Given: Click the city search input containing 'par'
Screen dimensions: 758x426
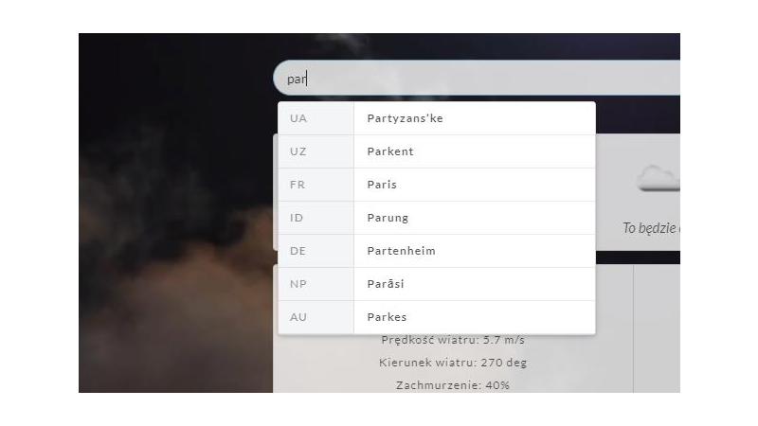Looking at the screenshot, I should click(x=477, y=79).
